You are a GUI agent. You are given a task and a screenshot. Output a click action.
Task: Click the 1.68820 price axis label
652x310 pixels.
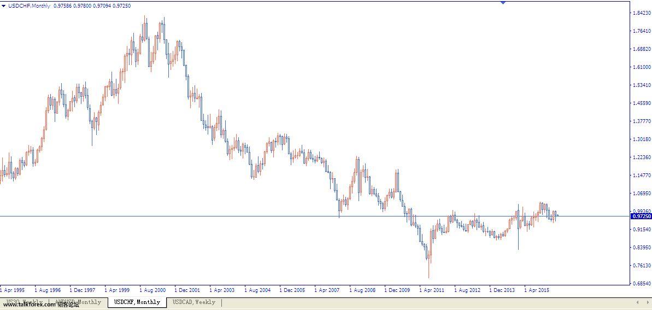point(641,49)
